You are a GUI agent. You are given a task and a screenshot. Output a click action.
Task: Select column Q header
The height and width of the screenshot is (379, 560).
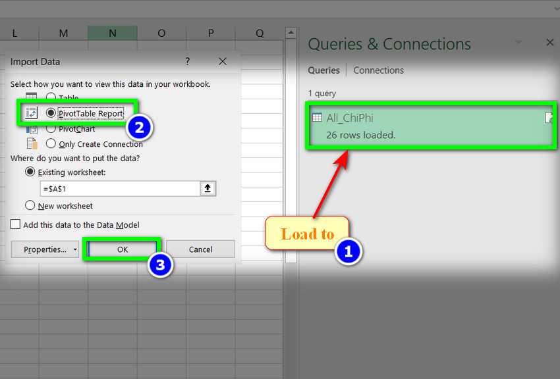[x=260, y=33]
